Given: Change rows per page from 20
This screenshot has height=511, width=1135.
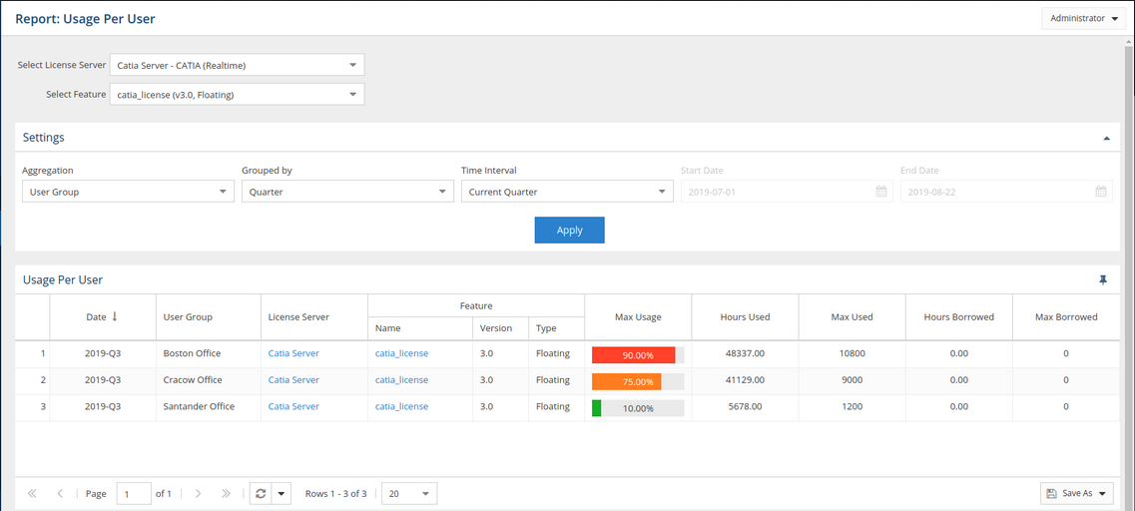Looking at the screenshot, I should 409,494.
